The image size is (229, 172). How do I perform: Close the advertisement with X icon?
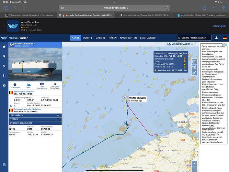coord(226,44)
